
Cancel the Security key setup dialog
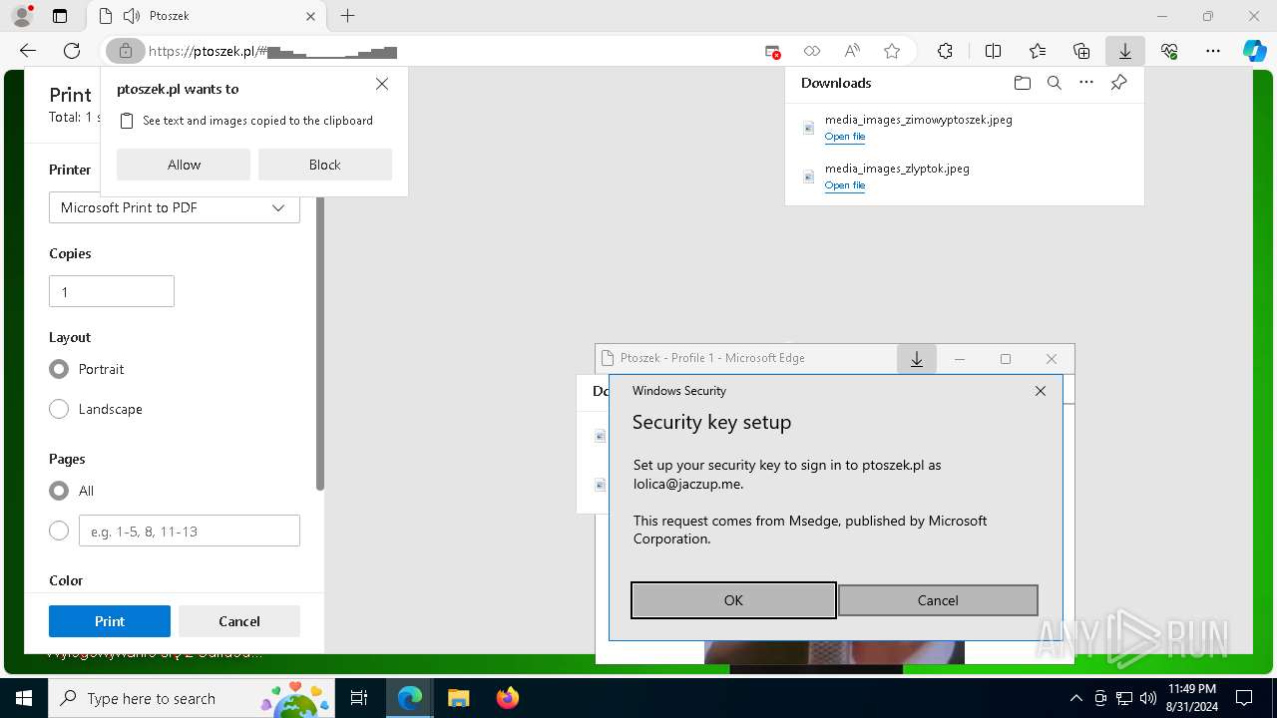[x=938, y=600]
